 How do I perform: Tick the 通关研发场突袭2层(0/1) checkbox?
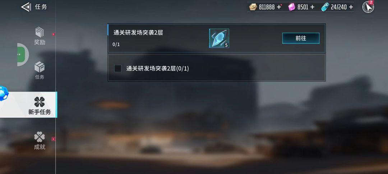point(118,68)
